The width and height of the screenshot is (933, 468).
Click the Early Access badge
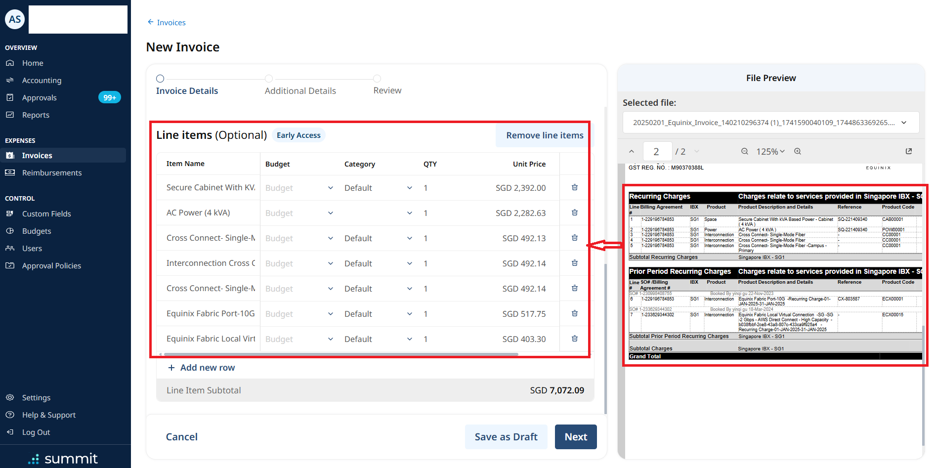coord(298,135)
